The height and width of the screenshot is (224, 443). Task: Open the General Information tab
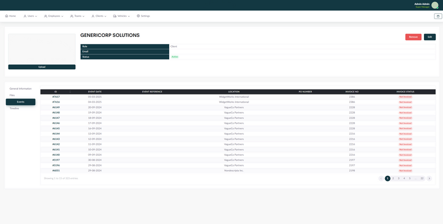click(21, 88)
